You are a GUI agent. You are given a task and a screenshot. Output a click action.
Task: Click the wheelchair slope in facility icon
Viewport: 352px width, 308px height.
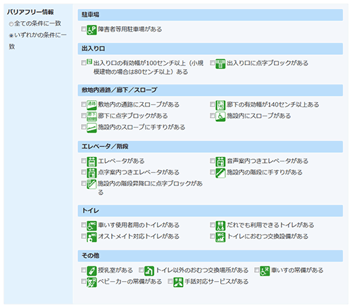tap(220, 116)
